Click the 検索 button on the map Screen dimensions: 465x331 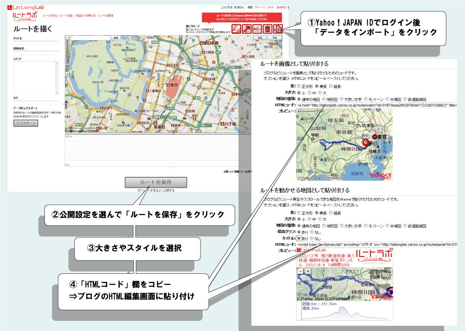[116, 38]
